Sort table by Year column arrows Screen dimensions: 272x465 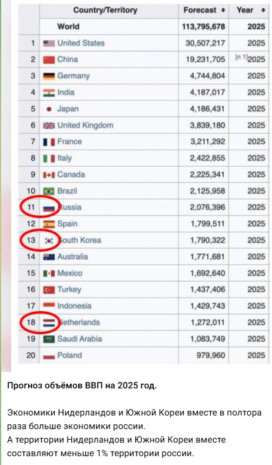pyautogui.click(x=263, y=11)
